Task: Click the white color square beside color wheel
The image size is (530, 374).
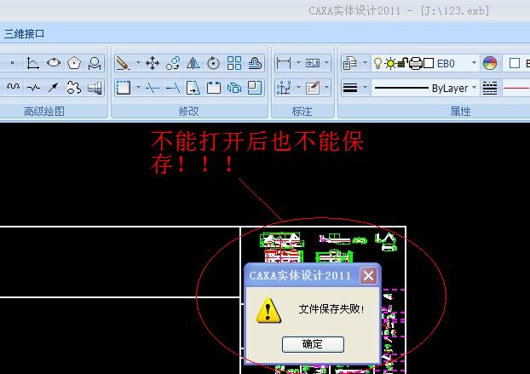Action: coord(514,63)
